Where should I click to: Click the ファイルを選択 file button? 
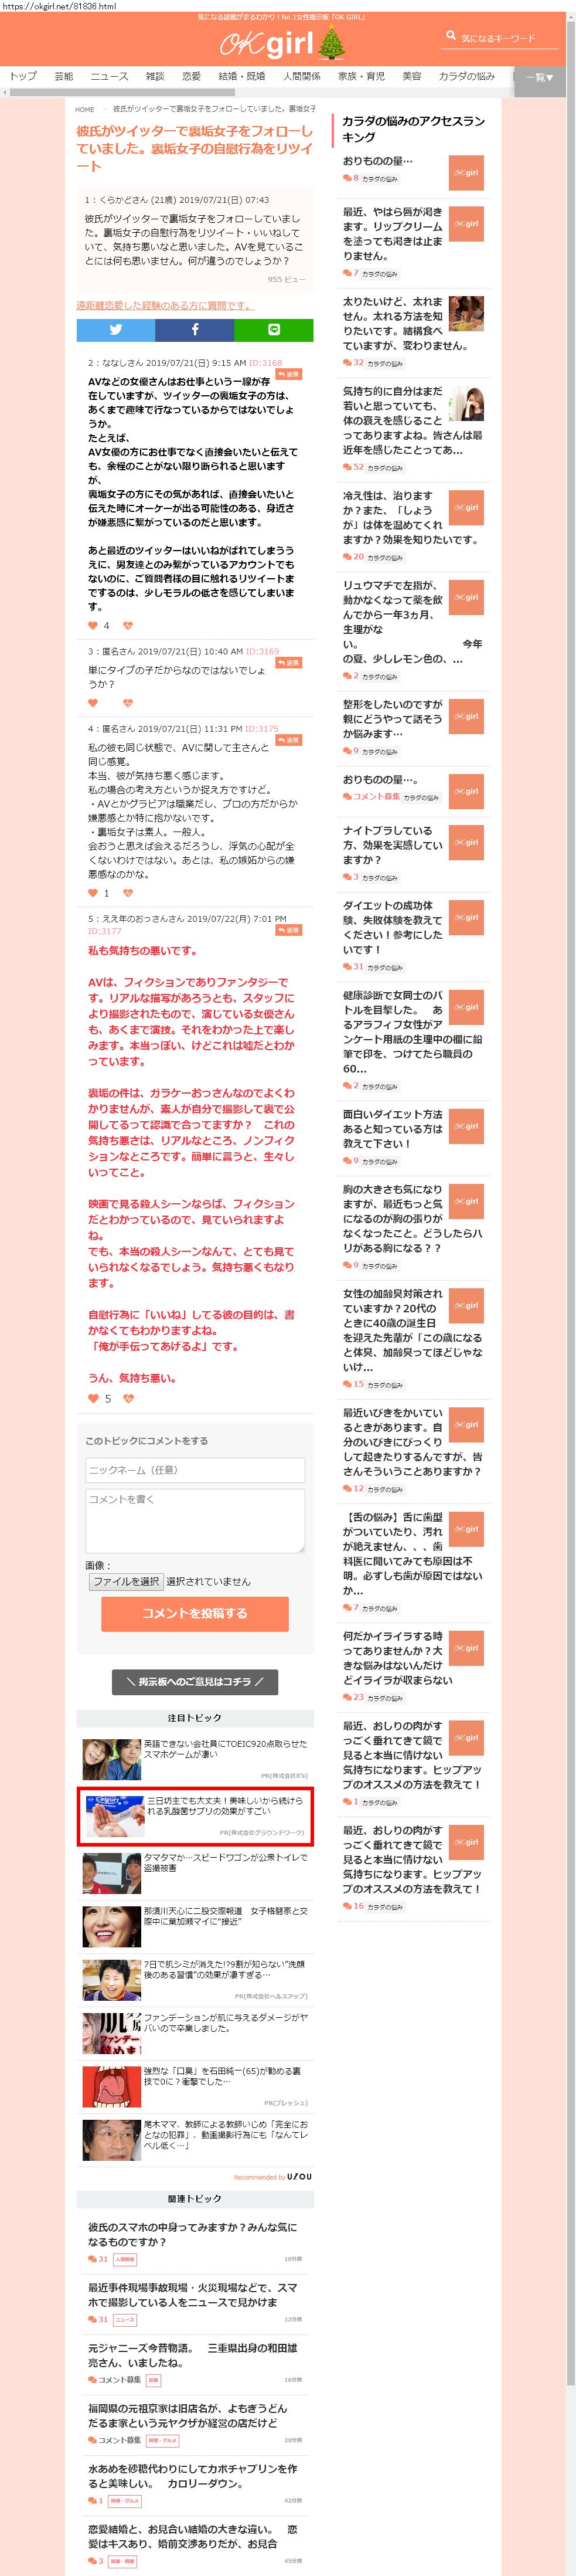pyautogui.click(x=126, y=1581)
